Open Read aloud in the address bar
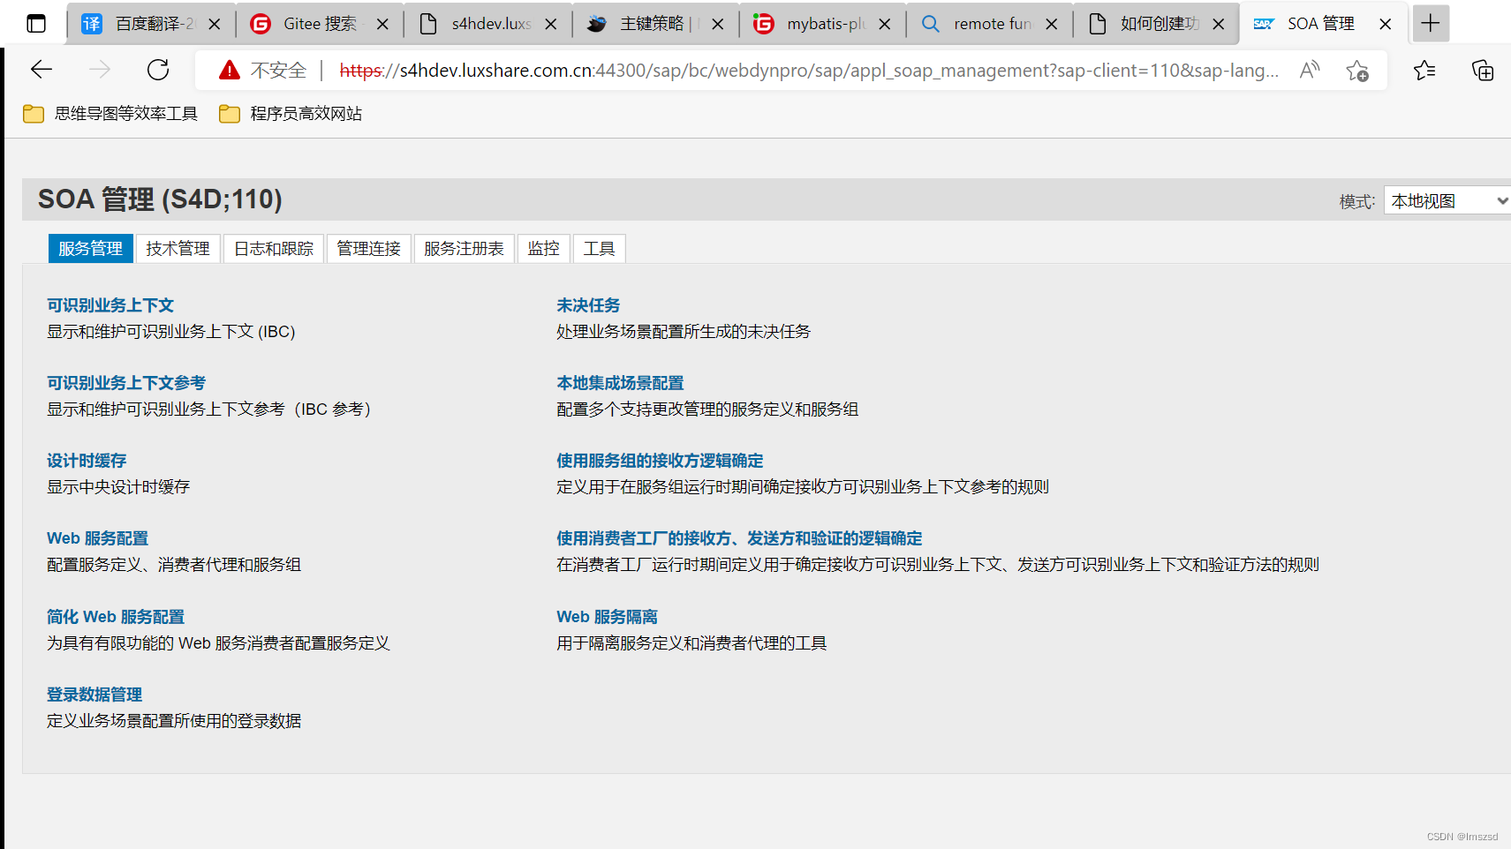1511x849 pixels. point(1310,70)
